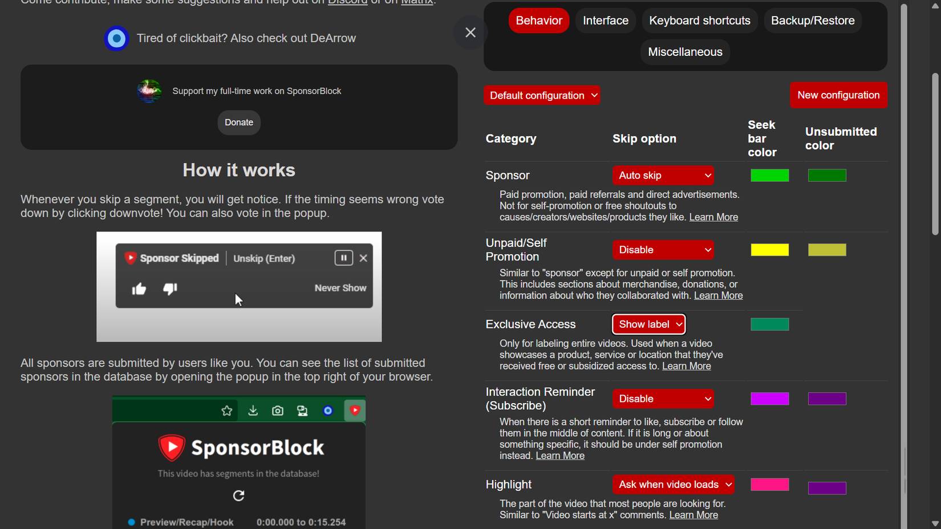The image size is (941, 529).
Task: Create a New configuration
Action: 838,95
